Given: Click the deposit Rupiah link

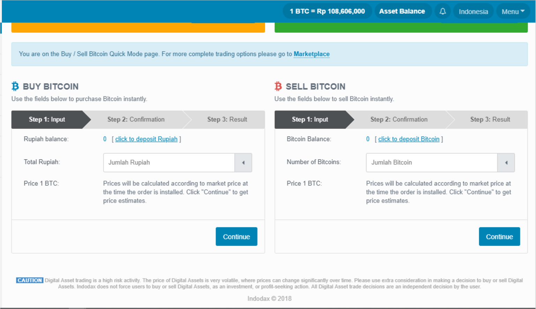Looking at the screenshot, I should tap(146, 139).
